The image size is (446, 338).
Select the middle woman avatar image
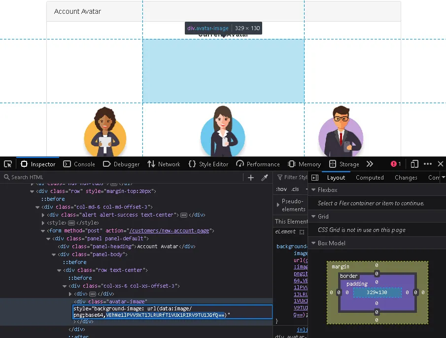pyautogui.click(x=223, y=131)
